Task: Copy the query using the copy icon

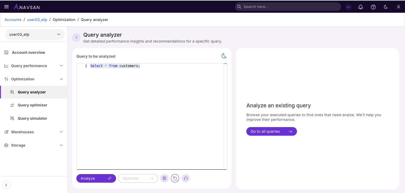Action: (x=175, y=178)
